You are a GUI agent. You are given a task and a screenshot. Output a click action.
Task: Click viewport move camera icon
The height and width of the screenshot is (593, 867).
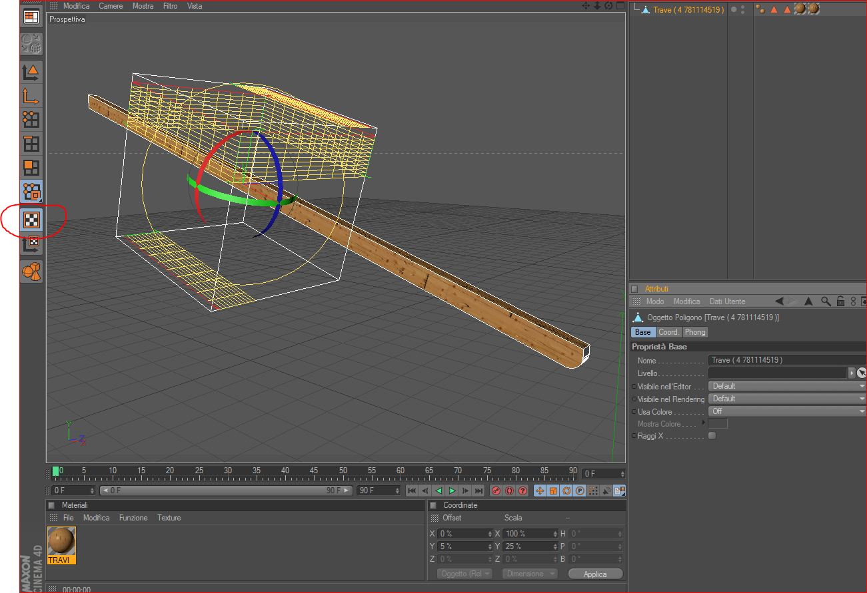click(x=586, y=5)
